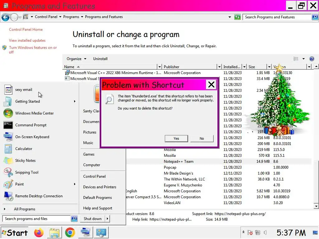Open the Organize dropdown
The width and height of the screenshot is (319, 239).
pyautogui.click(x=77, y=59)
